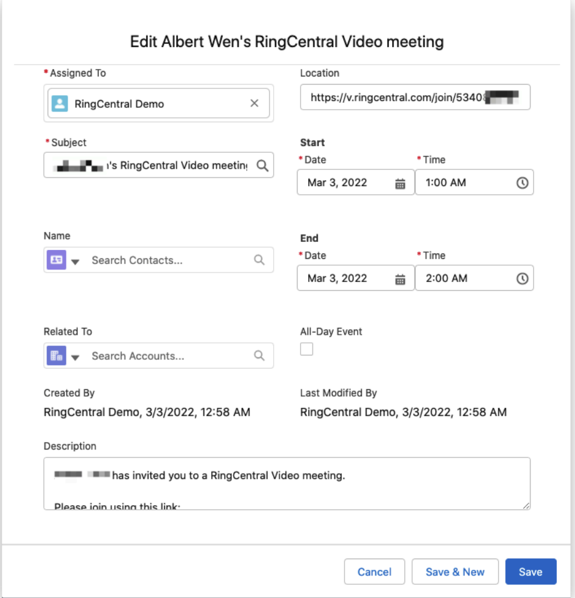
Task: Click the Save & New button
Action: tap(455, 572)
